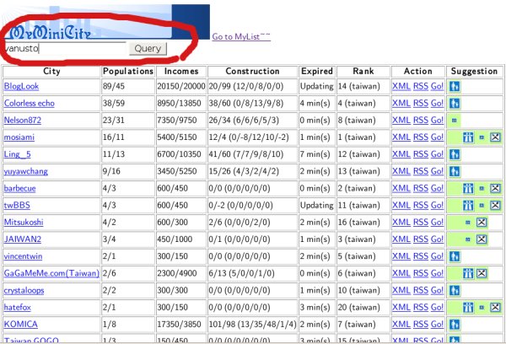Image resolution: width=506 pixels, height=344 pixels.
Task: Click the small square icon in Mitsukoshi row
Action: click(x=468, y=223)
